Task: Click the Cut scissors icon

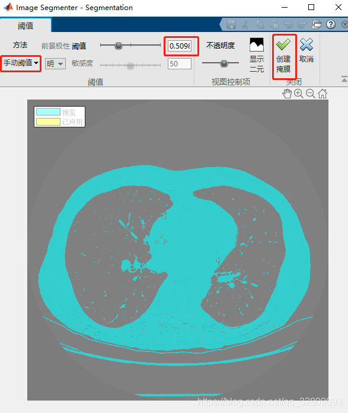Action: pos(245,24)
